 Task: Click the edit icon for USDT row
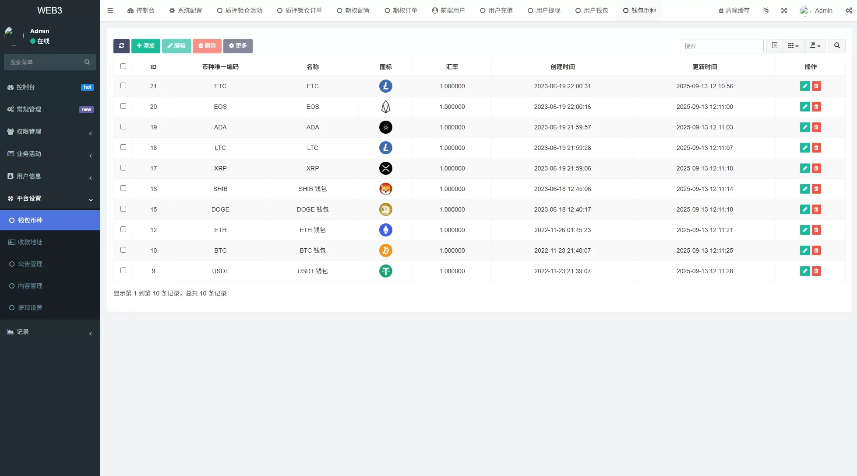[805, 271]
